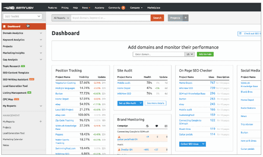Open the Collect SEO Ideas dropdown arrow

click(x=203, y=144)
